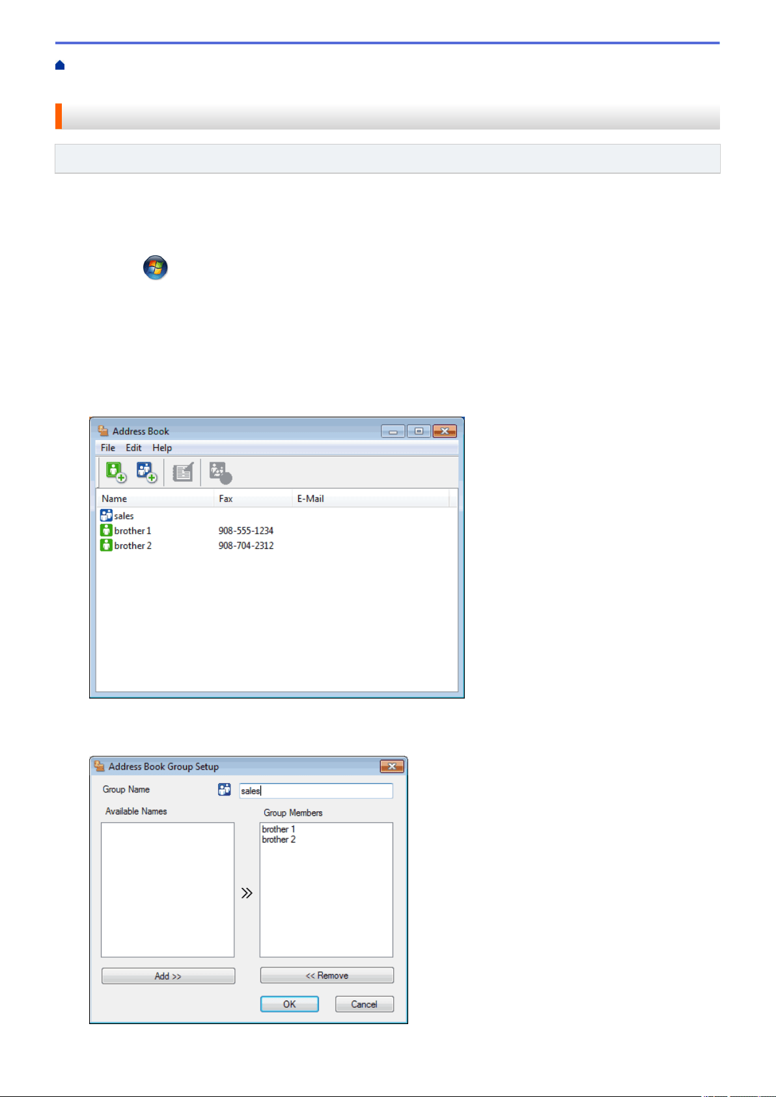Click the New Group toolbar icon
This screenshot has width=776, height=1097.
coord(146,472)
